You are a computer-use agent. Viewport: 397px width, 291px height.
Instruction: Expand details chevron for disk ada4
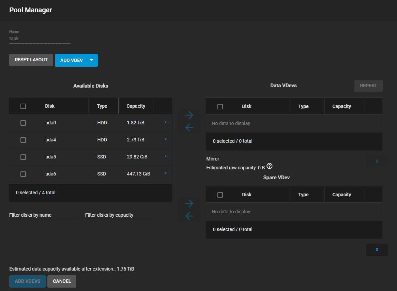point(166,139)
